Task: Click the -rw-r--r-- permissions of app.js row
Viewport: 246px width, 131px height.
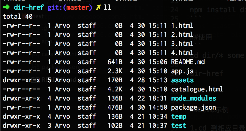Action: 21,71
